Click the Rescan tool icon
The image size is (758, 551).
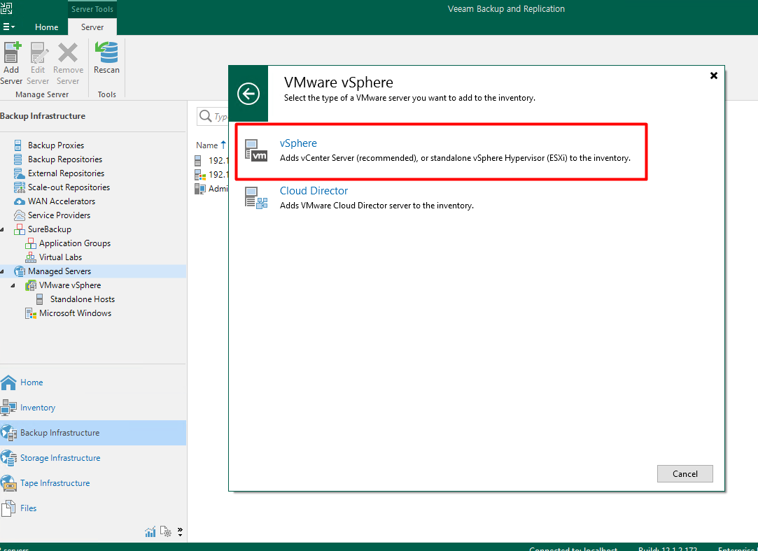click(x=106, y=52)
